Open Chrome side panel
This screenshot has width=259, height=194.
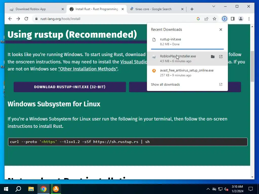click(233, 19)
